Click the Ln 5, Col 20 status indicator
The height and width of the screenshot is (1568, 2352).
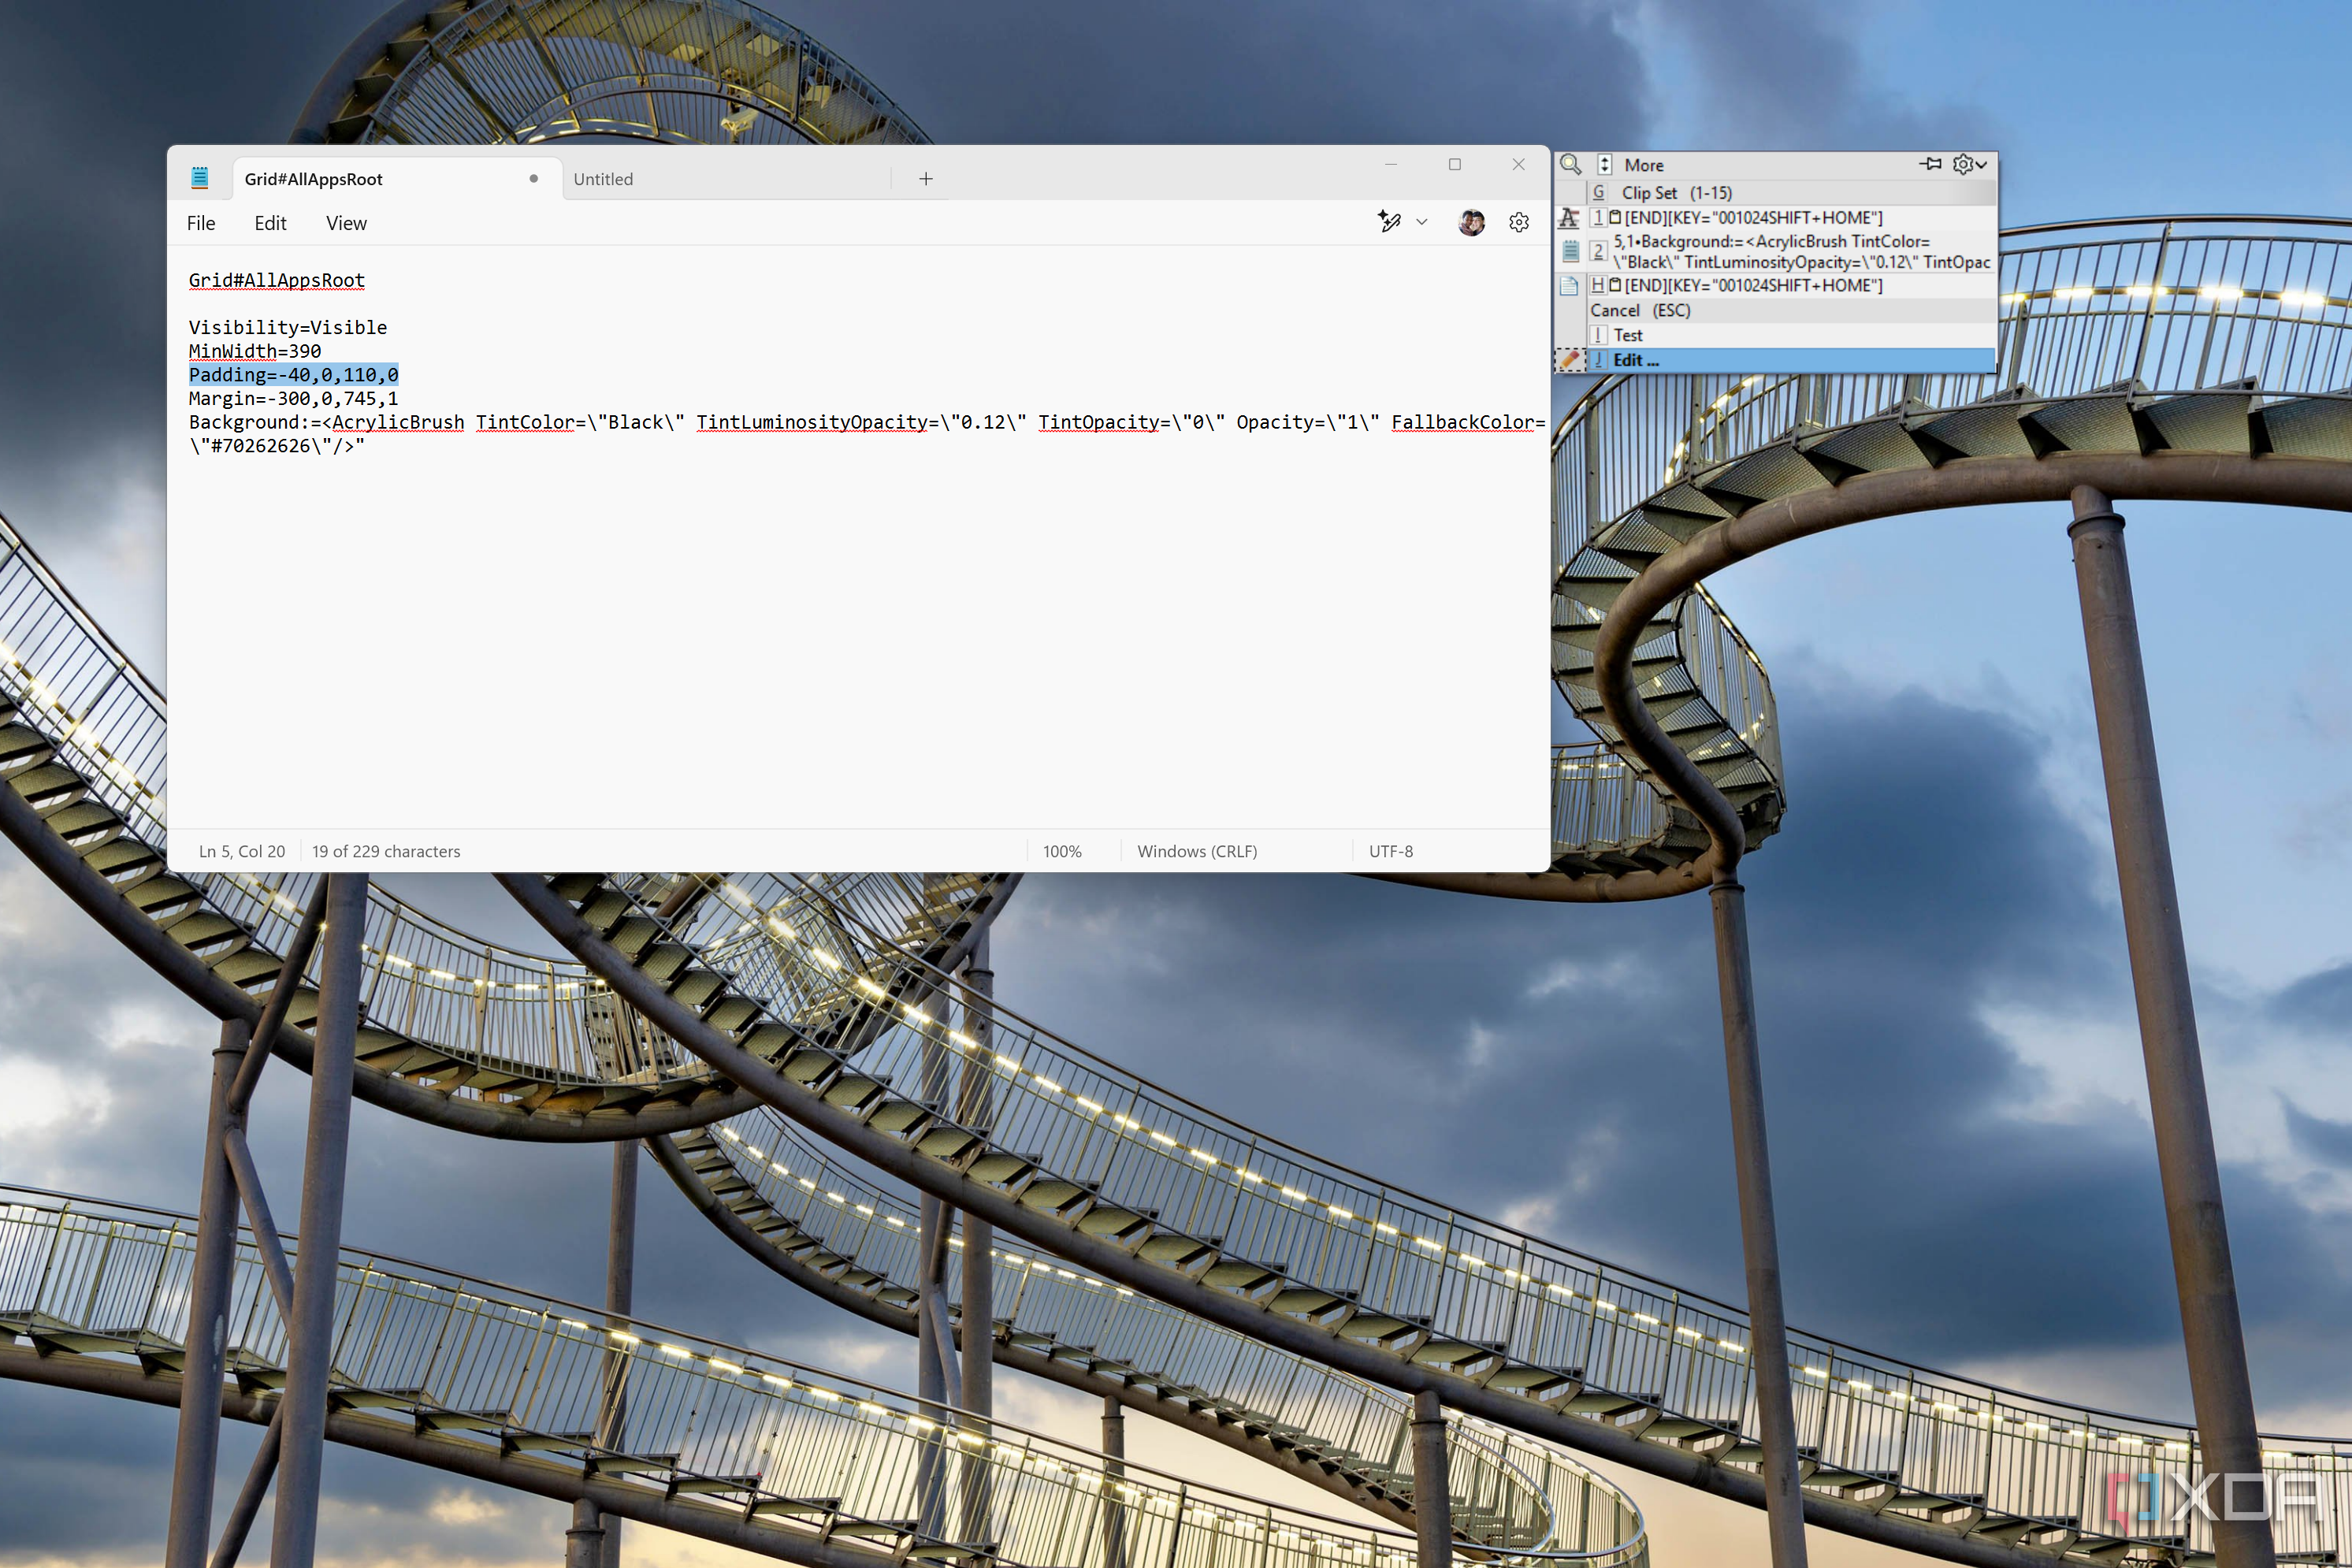click(242, 851)
